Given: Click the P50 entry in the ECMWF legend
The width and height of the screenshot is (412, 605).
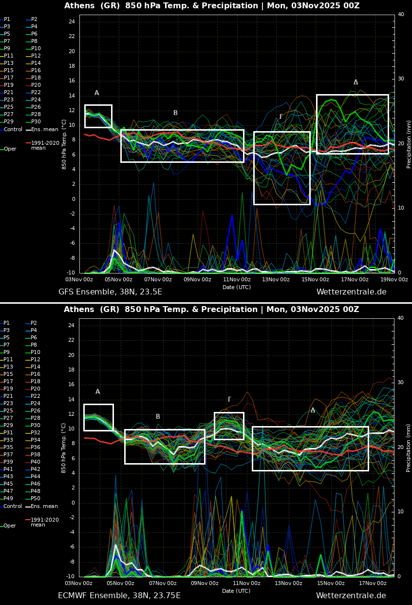Looking at the screenshot, I should (36, 499).
